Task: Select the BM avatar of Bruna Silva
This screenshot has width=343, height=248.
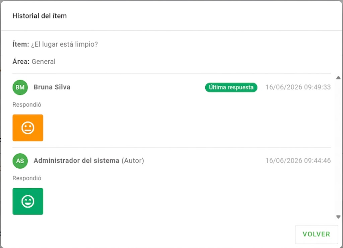Action: (x=20, y=87)
